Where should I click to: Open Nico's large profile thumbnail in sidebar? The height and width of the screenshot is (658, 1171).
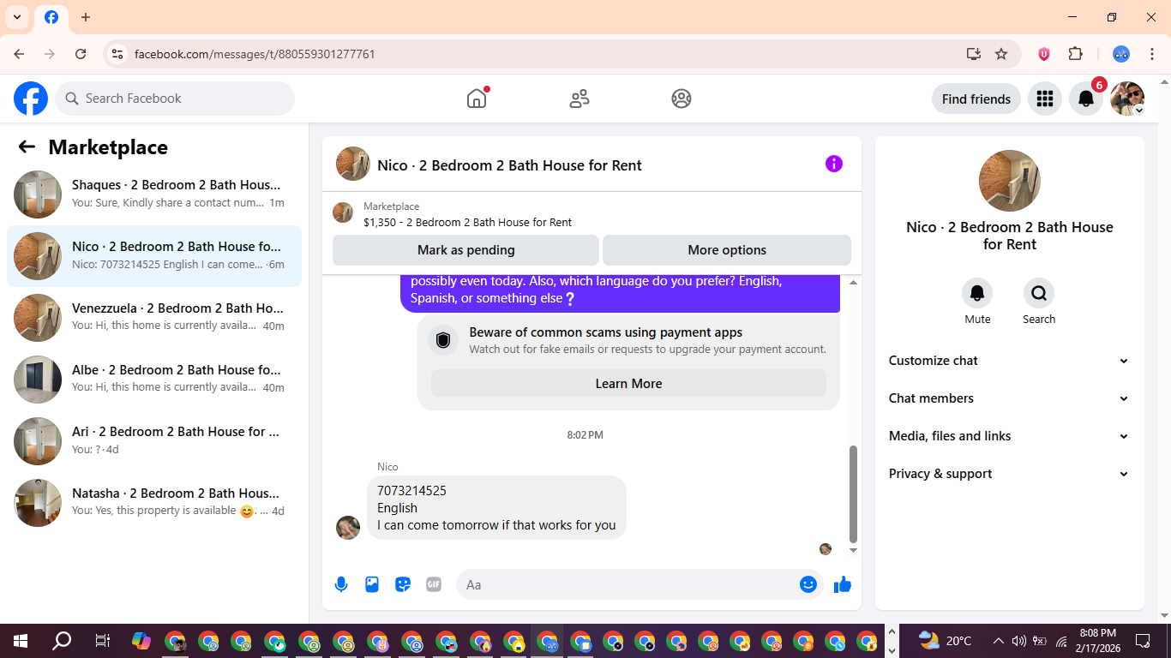[1010, 181]
